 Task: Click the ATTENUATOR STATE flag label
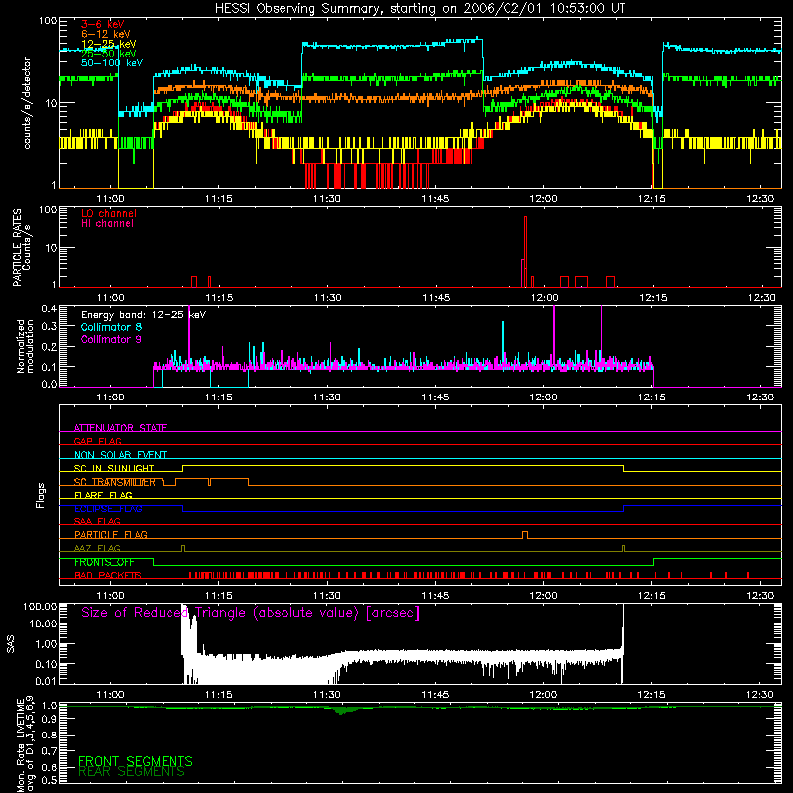click(120, 428)
